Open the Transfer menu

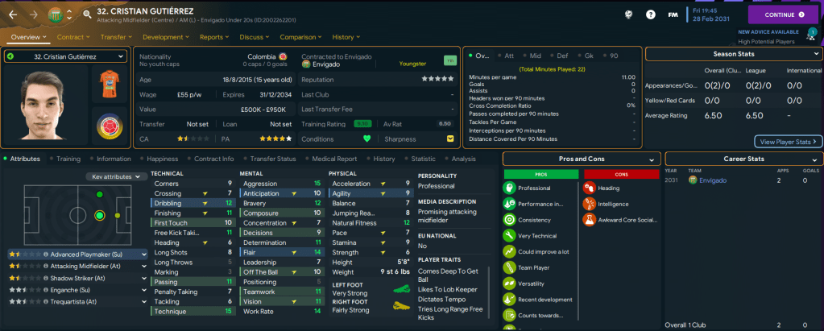click(117, 36)
